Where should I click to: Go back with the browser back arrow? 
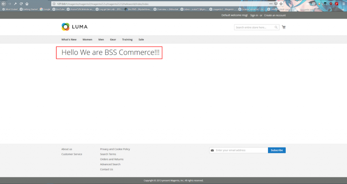pos(3,4)
